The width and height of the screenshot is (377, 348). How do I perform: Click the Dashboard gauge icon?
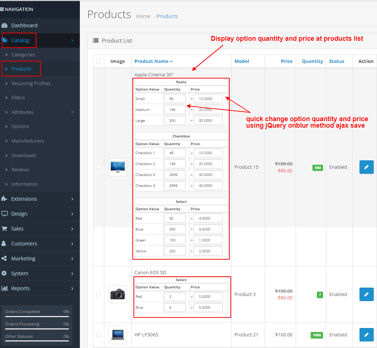(4, 25)
